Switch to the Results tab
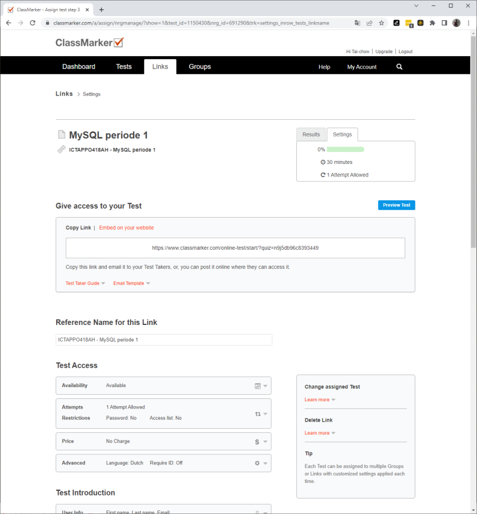 click(311, 134)
